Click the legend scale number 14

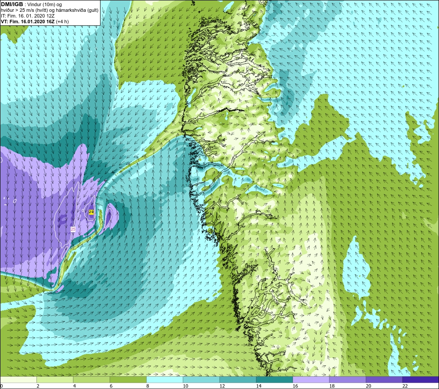(x=259, y=386)
